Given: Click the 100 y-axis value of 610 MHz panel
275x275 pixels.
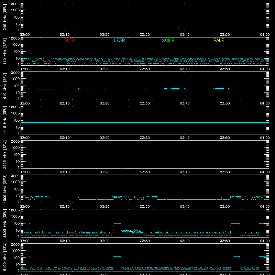Looking at the screenshot, I should pyautogui.click(x=16, y=86).
